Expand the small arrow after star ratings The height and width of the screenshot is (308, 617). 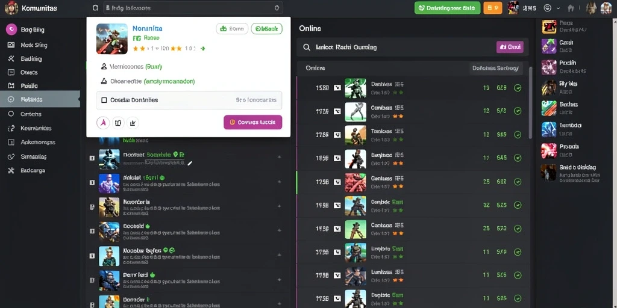pyautogui.click(x=202, y=48)
